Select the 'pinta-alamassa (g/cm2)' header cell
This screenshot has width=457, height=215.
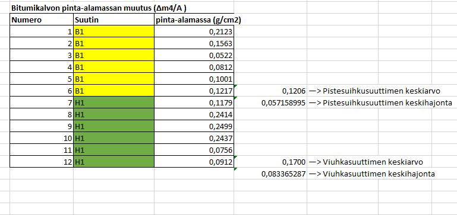coord(194,20)
